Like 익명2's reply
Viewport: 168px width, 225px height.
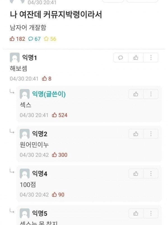coord(136,134)
